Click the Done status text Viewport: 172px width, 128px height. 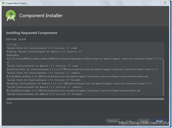9,103
